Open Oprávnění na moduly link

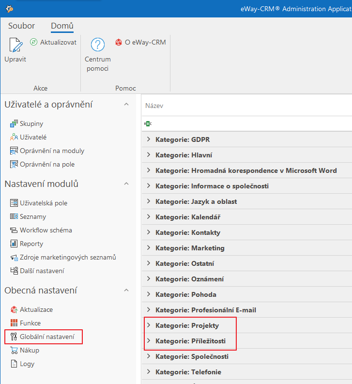pyautogui.click(x=52, y=151)
